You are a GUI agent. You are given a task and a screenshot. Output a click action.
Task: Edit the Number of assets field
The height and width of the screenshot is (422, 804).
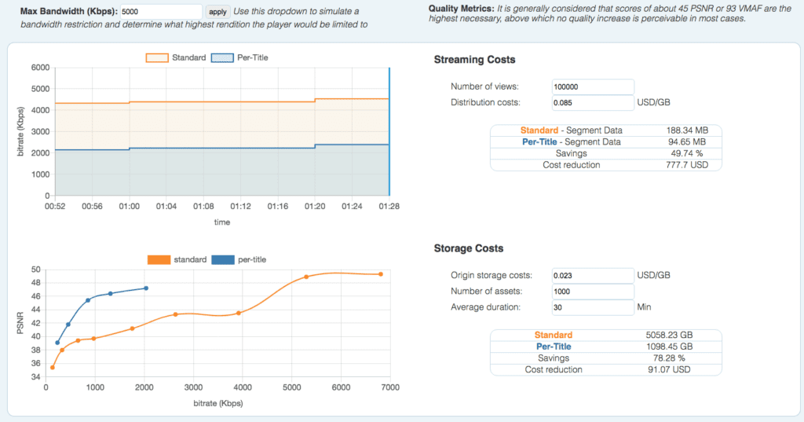click(593, 292)
